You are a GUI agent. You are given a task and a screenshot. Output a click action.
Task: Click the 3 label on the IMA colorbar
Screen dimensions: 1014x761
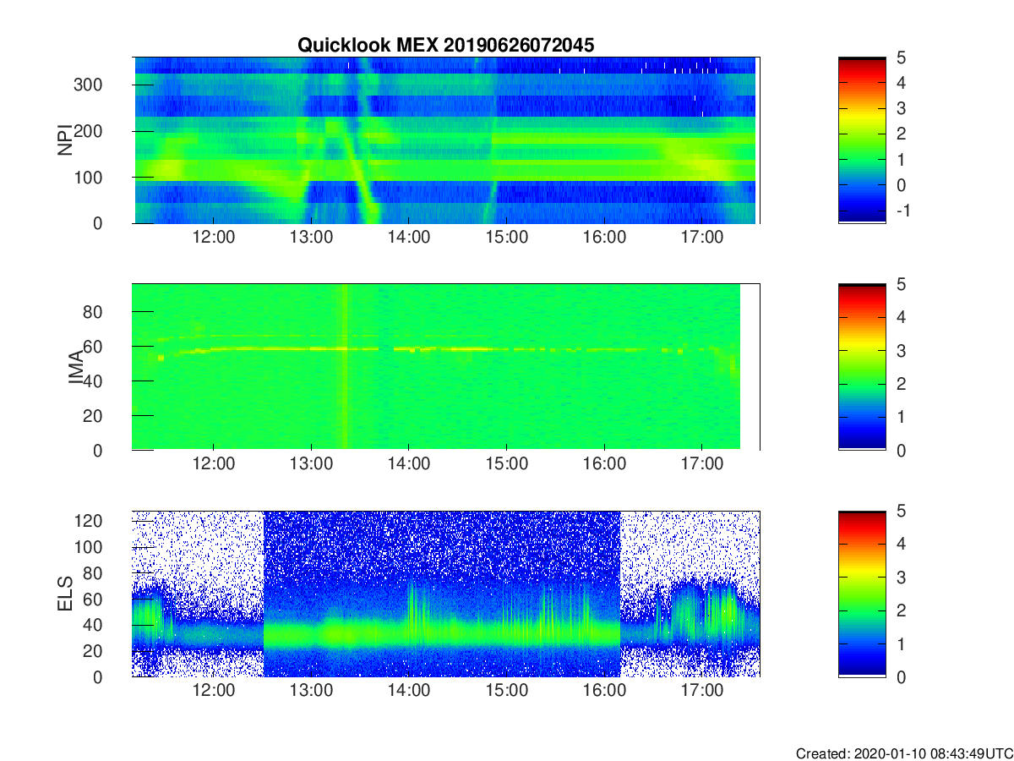coord(900,351)
